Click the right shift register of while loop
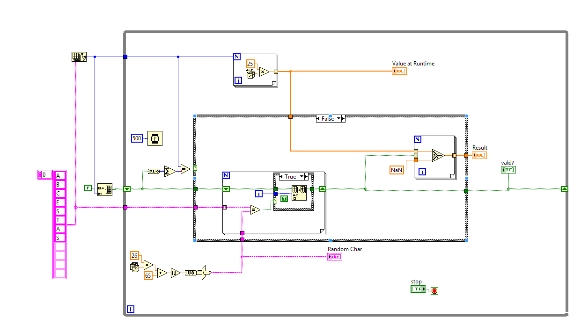 click(x=564, y=189)
